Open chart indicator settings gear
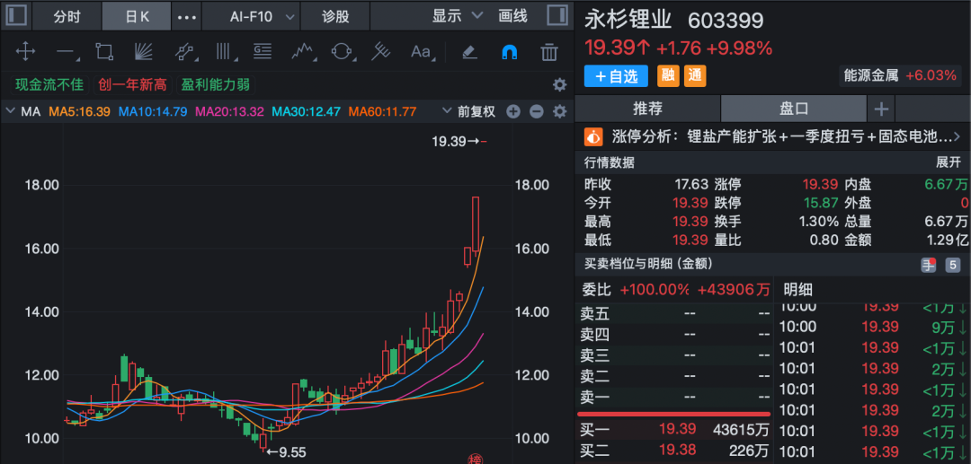971x464 pixels. [x=559, y=111]
